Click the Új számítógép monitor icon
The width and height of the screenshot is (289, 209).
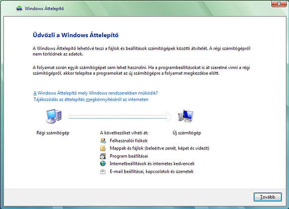(186, 116)
